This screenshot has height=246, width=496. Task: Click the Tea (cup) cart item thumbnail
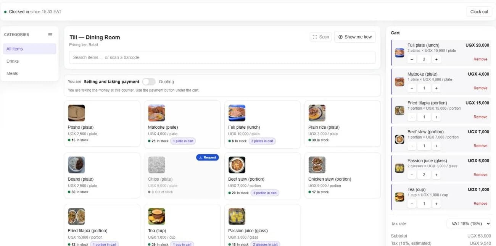point(399,197)
